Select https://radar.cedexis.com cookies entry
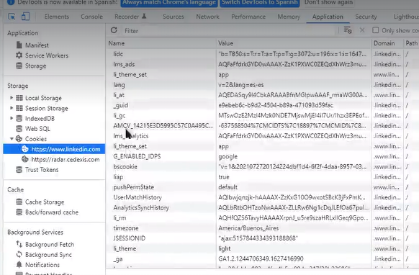419x275 pixels. 54,159
